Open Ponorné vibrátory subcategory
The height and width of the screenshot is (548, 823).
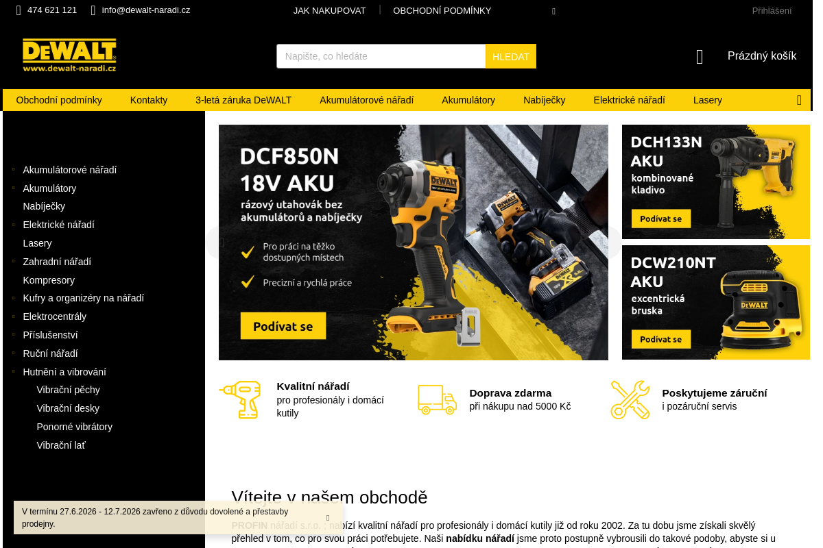pos(75,427)
